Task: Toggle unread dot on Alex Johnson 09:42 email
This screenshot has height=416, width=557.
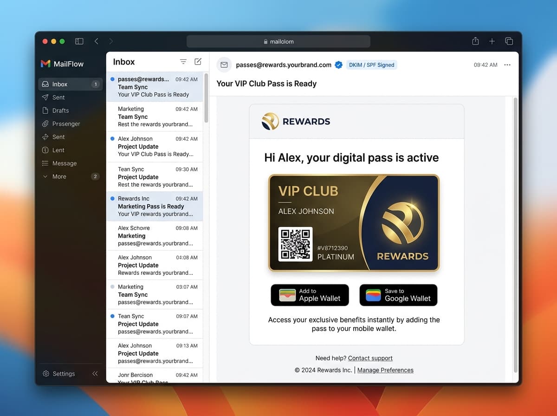Action: (x=113, y=139)
